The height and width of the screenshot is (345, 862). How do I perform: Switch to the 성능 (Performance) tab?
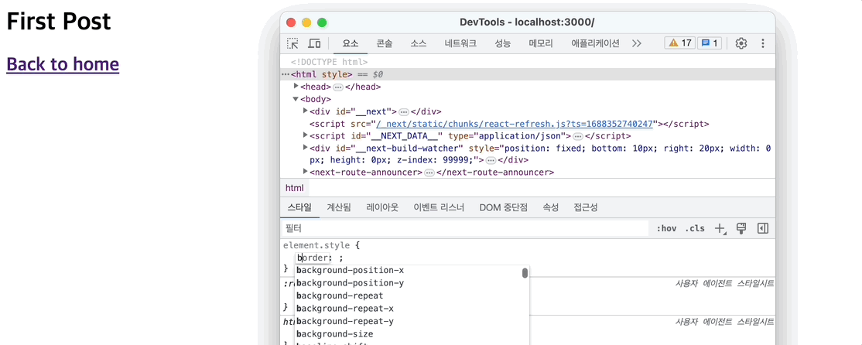pos(502,43)
